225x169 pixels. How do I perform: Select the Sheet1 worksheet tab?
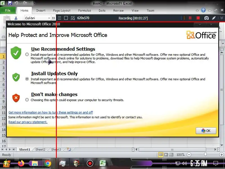(x=24, y=150)
